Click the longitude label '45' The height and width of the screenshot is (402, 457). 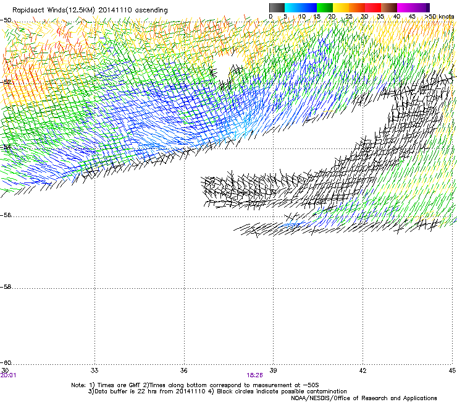452,370
